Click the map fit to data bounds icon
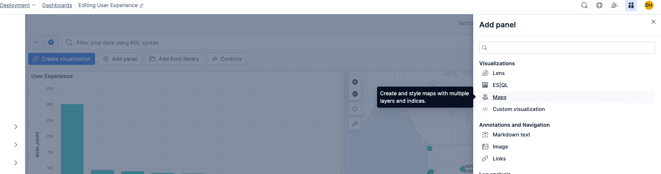The height and width of the screenshot is (174, 661). (x=355, y=109)
